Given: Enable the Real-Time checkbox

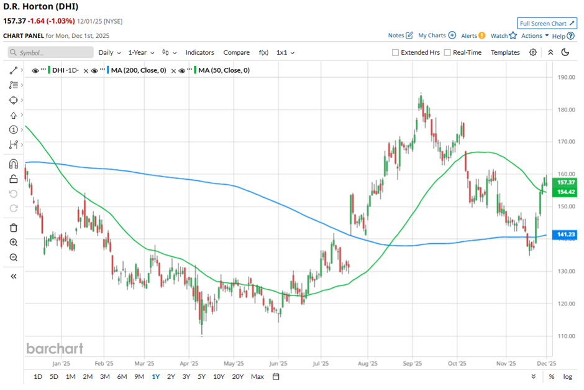Looking at the screenshot, I should click(447, 53).
